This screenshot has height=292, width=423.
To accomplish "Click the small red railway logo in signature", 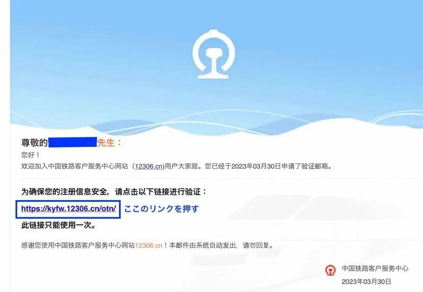I will pyautogui.click(x=330, y=270).
